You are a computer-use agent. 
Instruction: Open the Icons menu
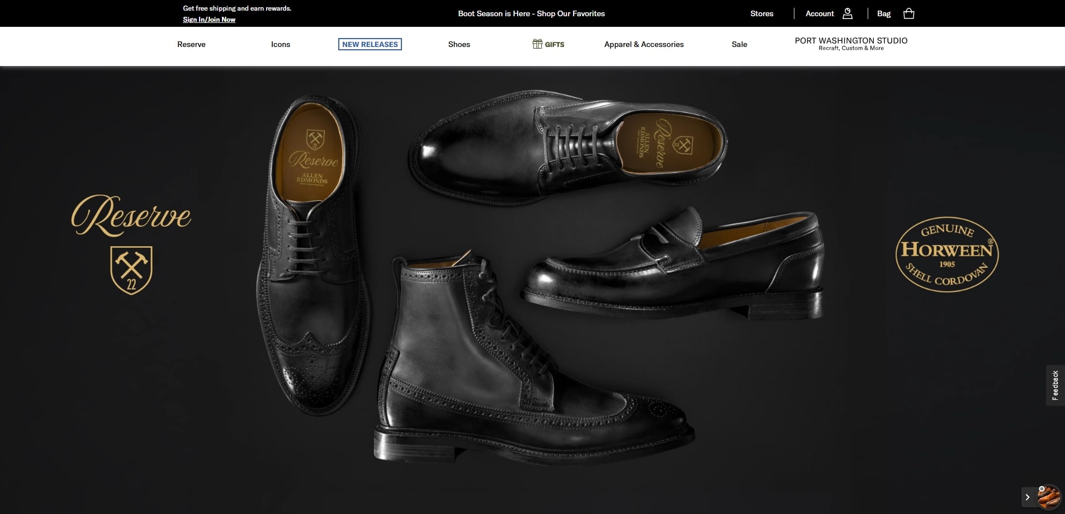[x=281, y=44]
